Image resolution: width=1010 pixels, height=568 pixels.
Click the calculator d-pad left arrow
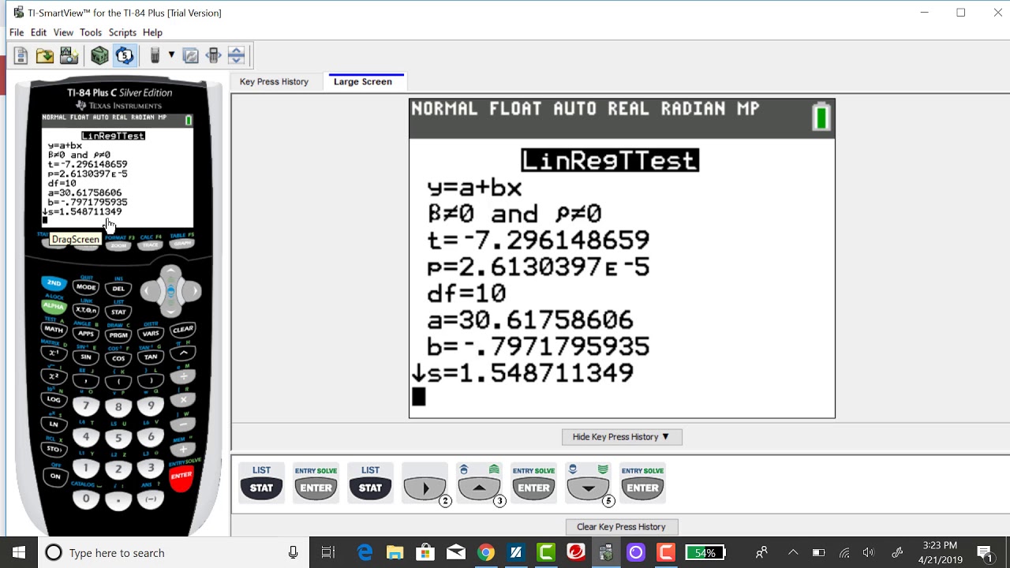click(149, 292)
